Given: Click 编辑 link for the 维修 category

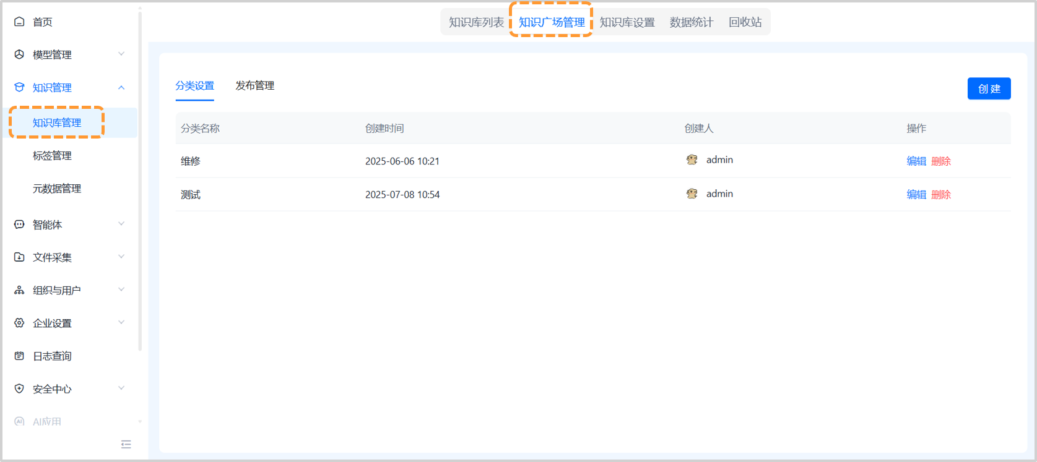Looking at the screenshot, I should pyautogui.click(x=916, y=161).
